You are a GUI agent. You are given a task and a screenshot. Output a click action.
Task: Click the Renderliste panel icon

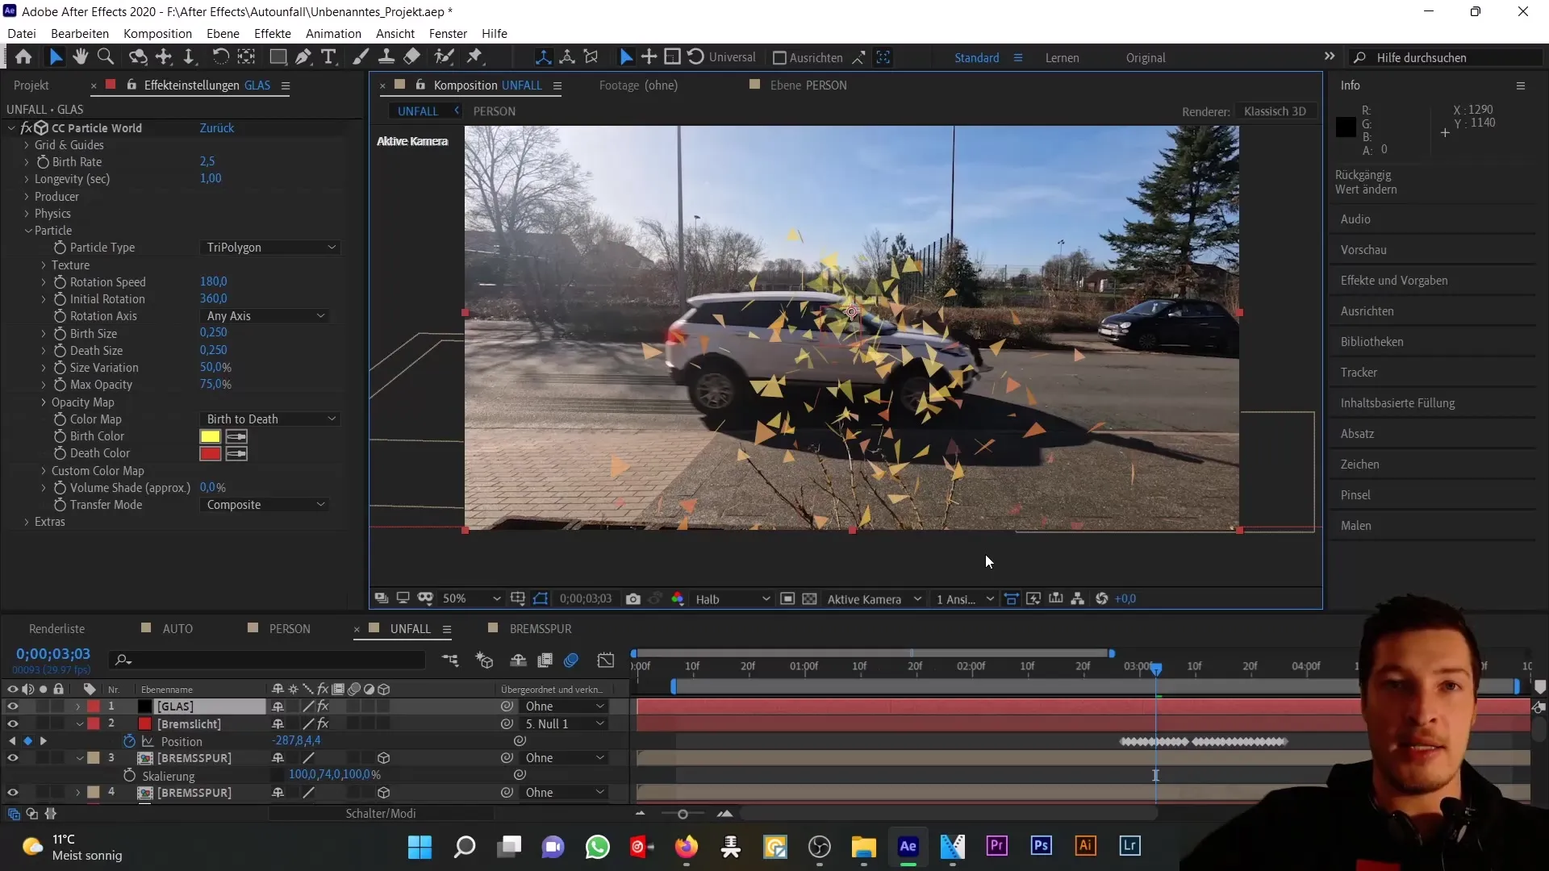[57, 628]
